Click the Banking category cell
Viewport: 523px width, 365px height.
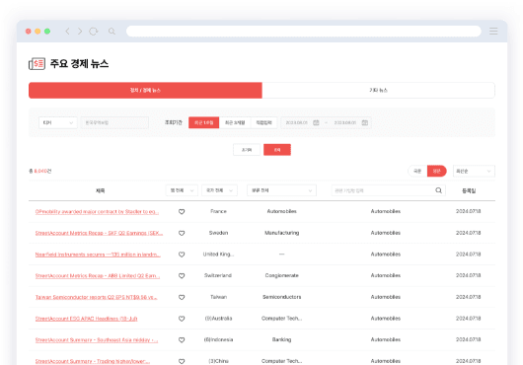[282, 339]
